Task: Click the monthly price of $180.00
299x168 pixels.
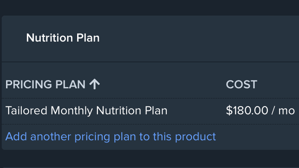Action: pos(247,110)
